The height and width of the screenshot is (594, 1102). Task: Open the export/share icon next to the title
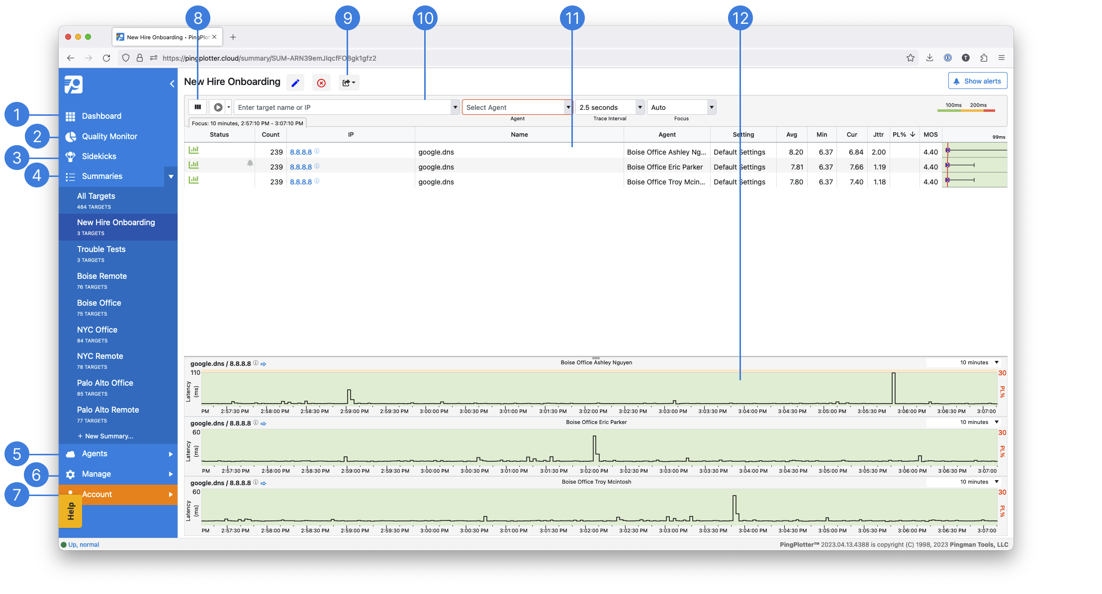(348, 83)
